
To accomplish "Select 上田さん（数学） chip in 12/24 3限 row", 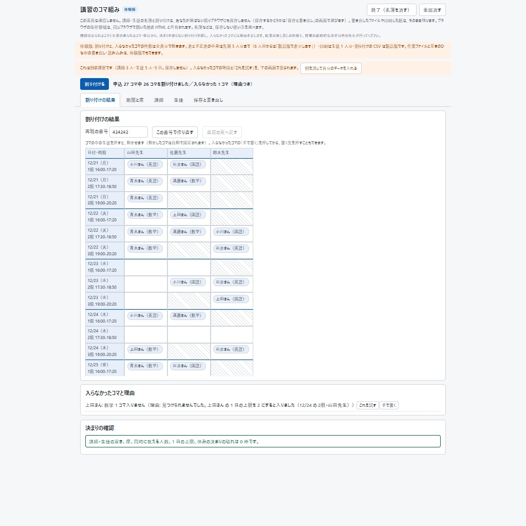I will pyautogui.click(x=145, y=349).
